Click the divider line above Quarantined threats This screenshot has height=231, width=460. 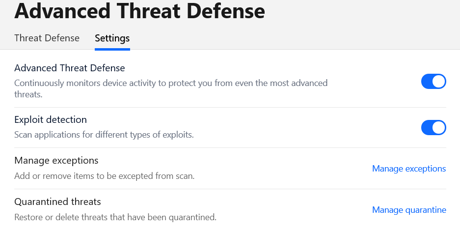(x=230, y=189)
